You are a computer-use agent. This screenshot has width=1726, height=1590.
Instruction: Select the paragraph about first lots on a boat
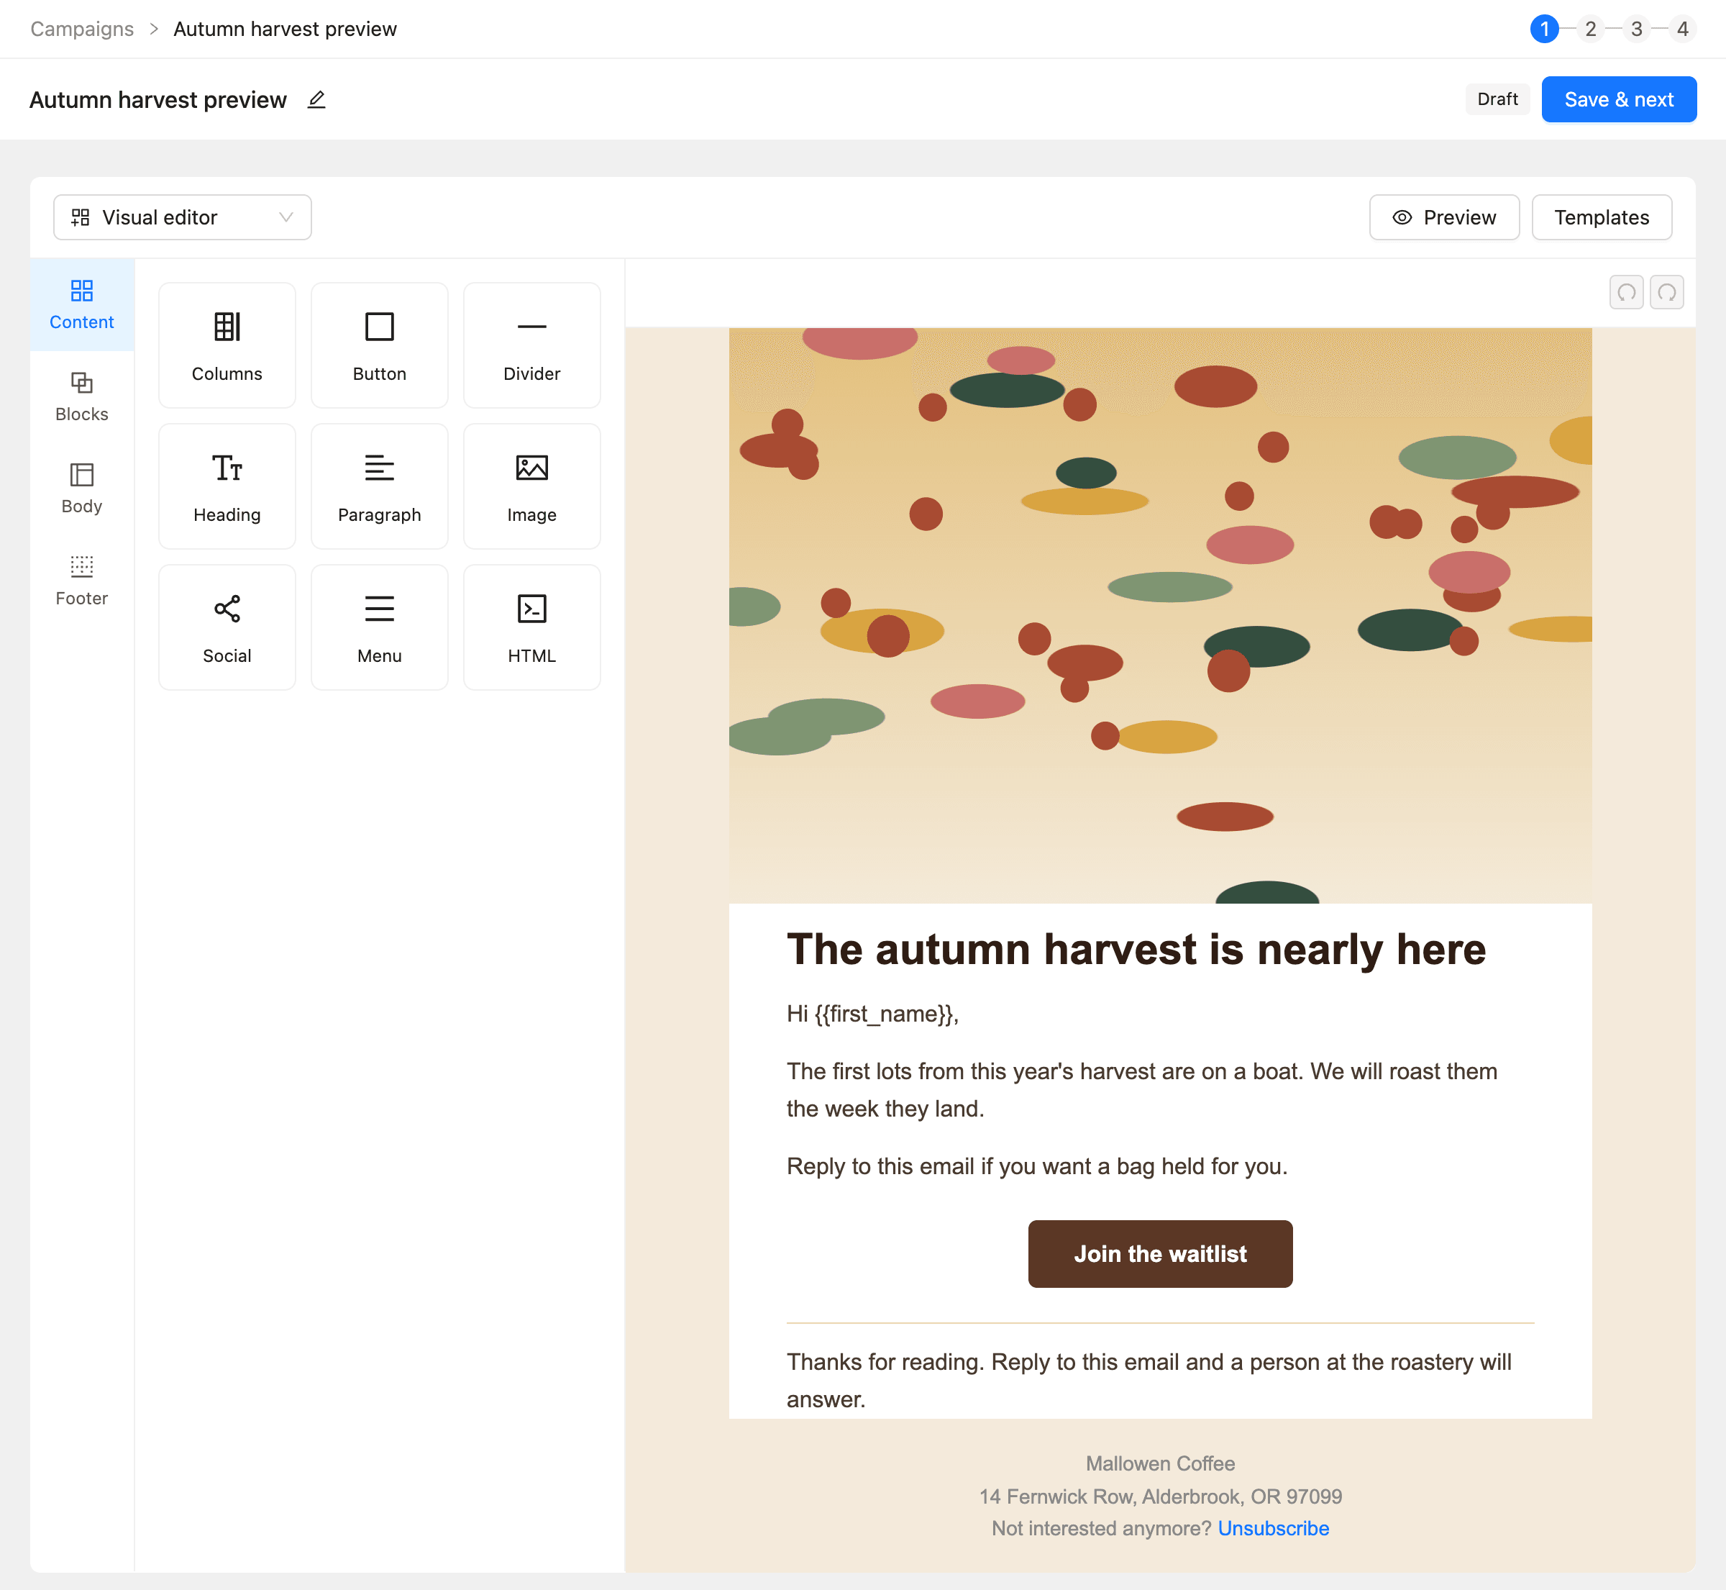point(1142,1090)
